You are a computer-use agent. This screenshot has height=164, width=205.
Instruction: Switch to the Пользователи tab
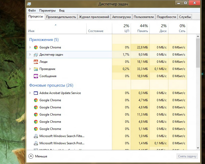(x=144, y=17)
